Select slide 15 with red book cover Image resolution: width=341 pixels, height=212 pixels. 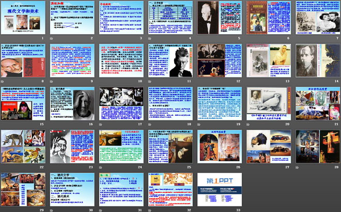point(23,103)
